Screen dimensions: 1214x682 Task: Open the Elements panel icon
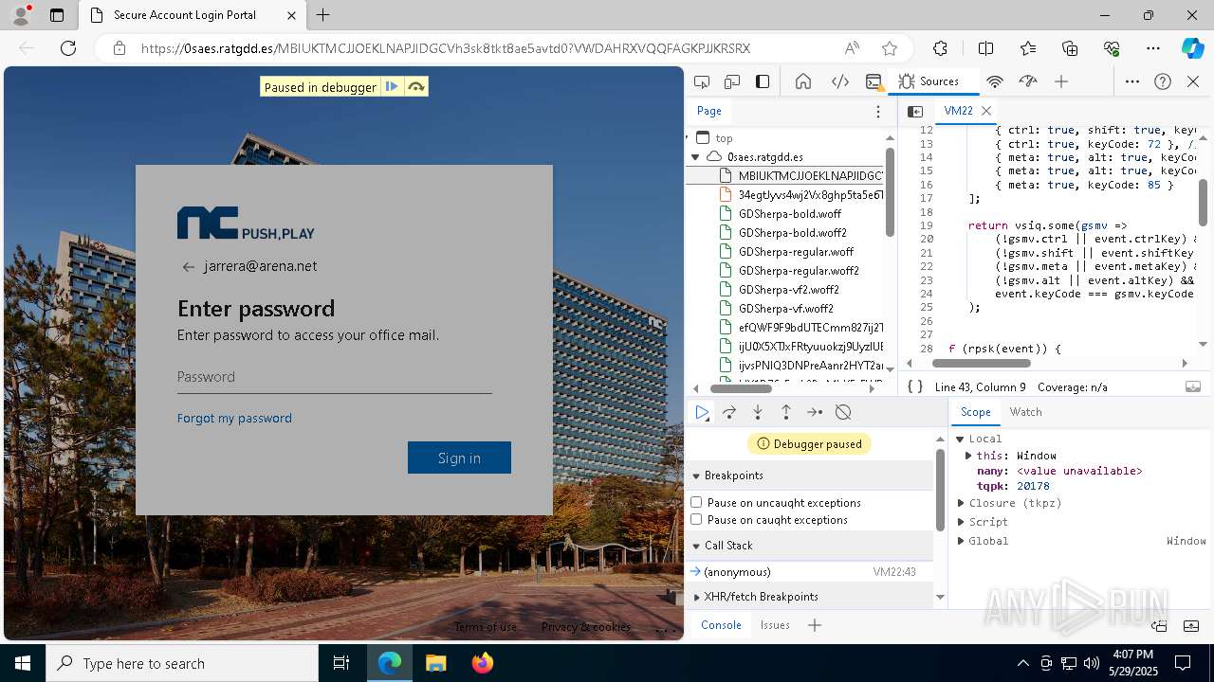839,81
